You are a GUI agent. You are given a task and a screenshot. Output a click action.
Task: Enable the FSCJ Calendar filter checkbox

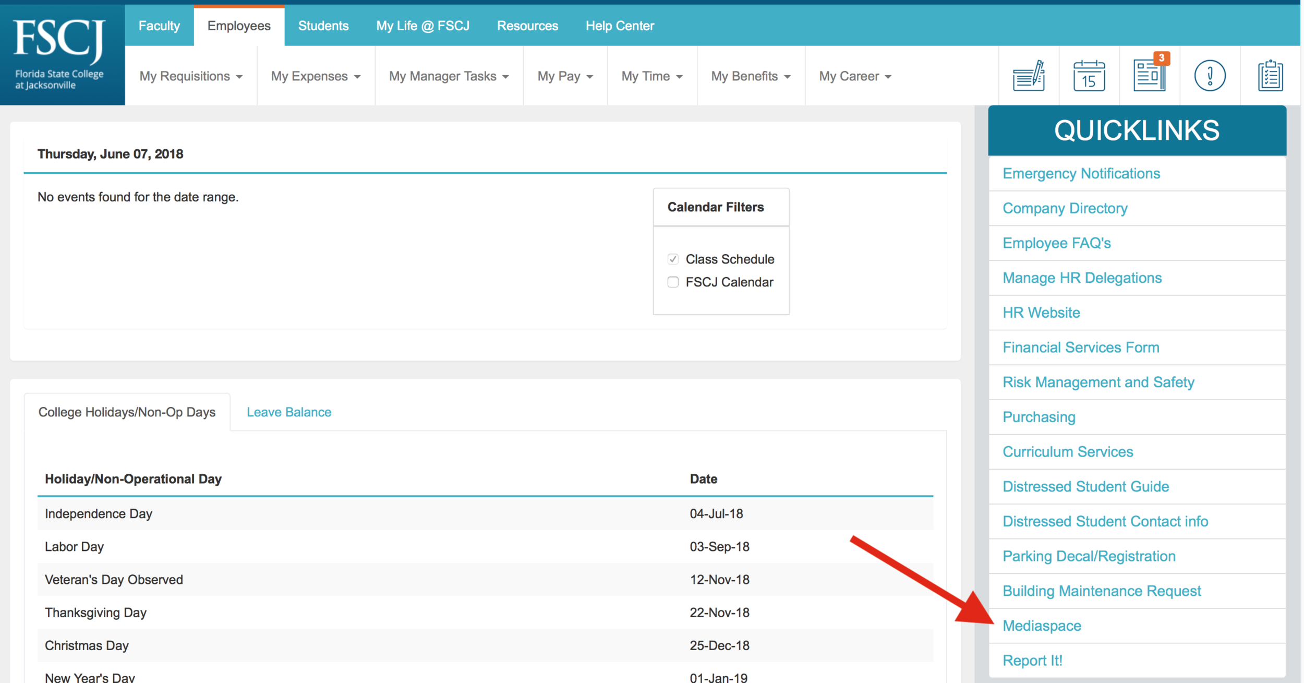coord(673,282)
